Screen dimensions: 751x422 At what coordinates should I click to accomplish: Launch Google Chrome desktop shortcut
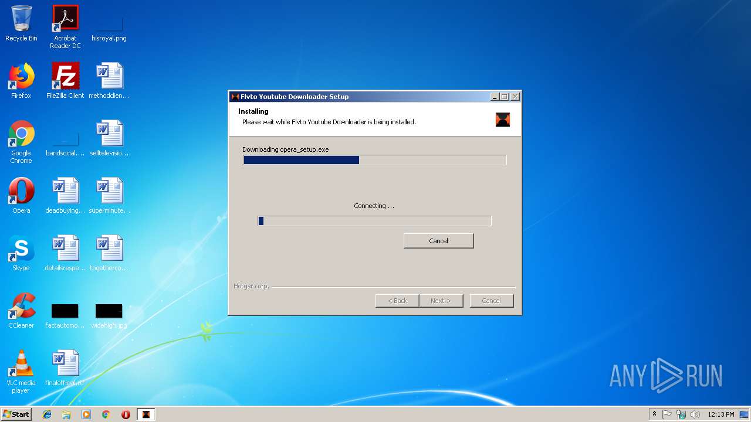pyautogui.click(x=21, y=141)
